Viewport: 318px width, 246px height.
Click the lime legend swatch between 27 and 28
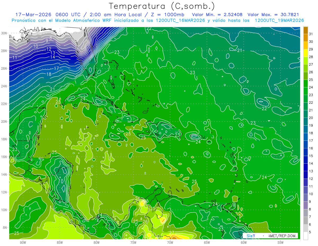306,61
